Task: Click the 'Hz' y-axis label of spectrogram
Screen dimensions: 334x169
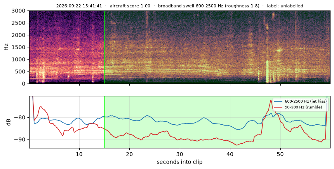Action: point(6,47)
